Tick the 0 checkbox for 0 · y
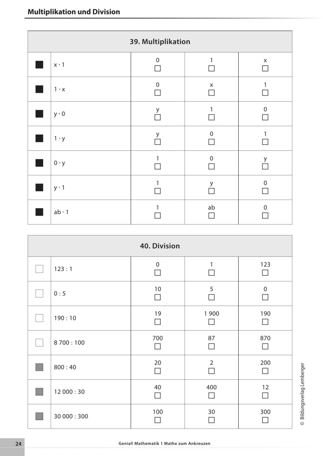Screen dimensions: 323x456 [x=211, y=167]
